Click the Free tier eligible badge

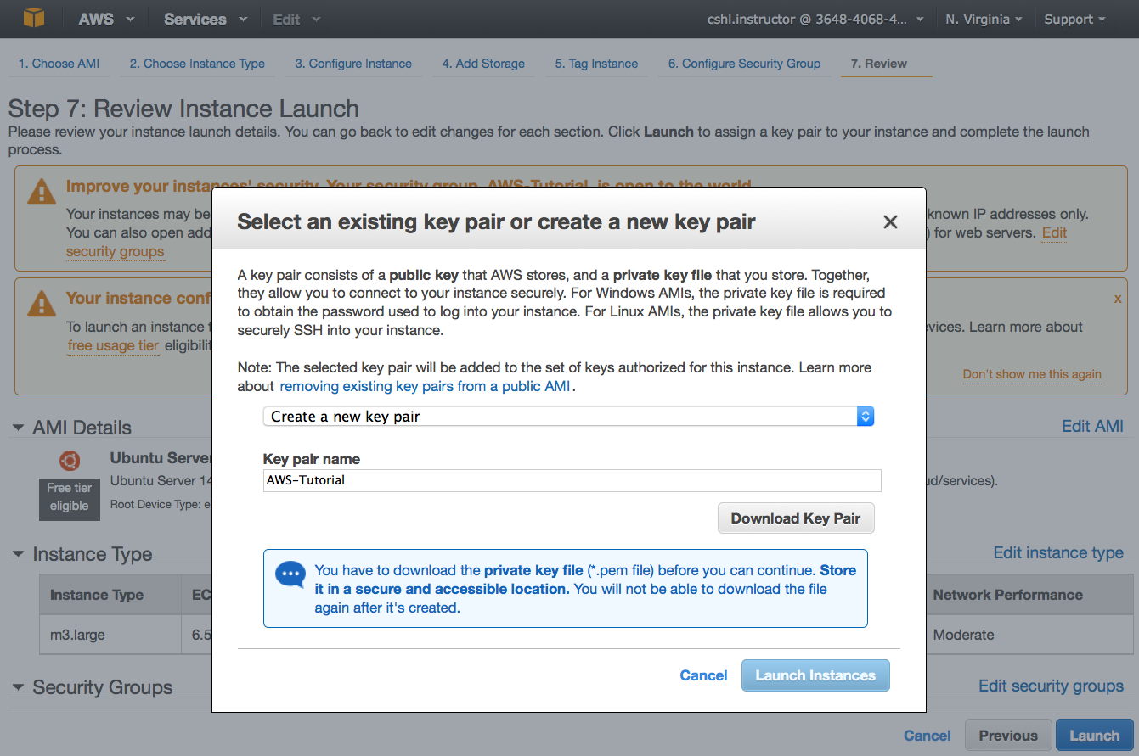pos(69,498)
